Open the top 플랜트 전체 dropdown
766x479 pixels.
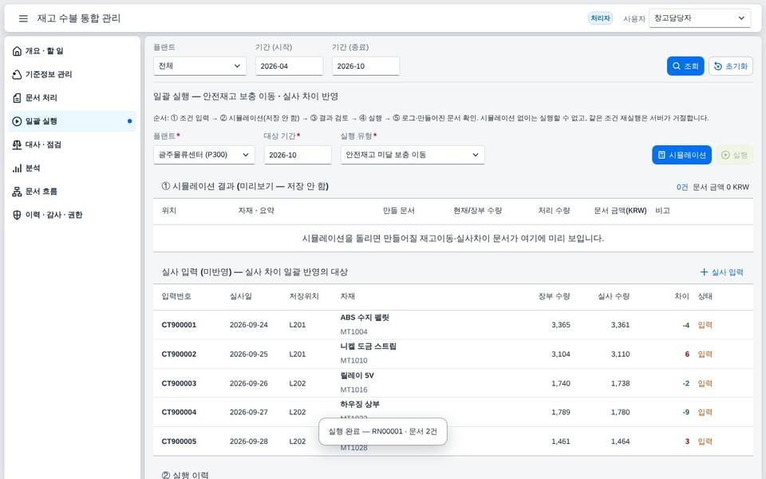199,66
